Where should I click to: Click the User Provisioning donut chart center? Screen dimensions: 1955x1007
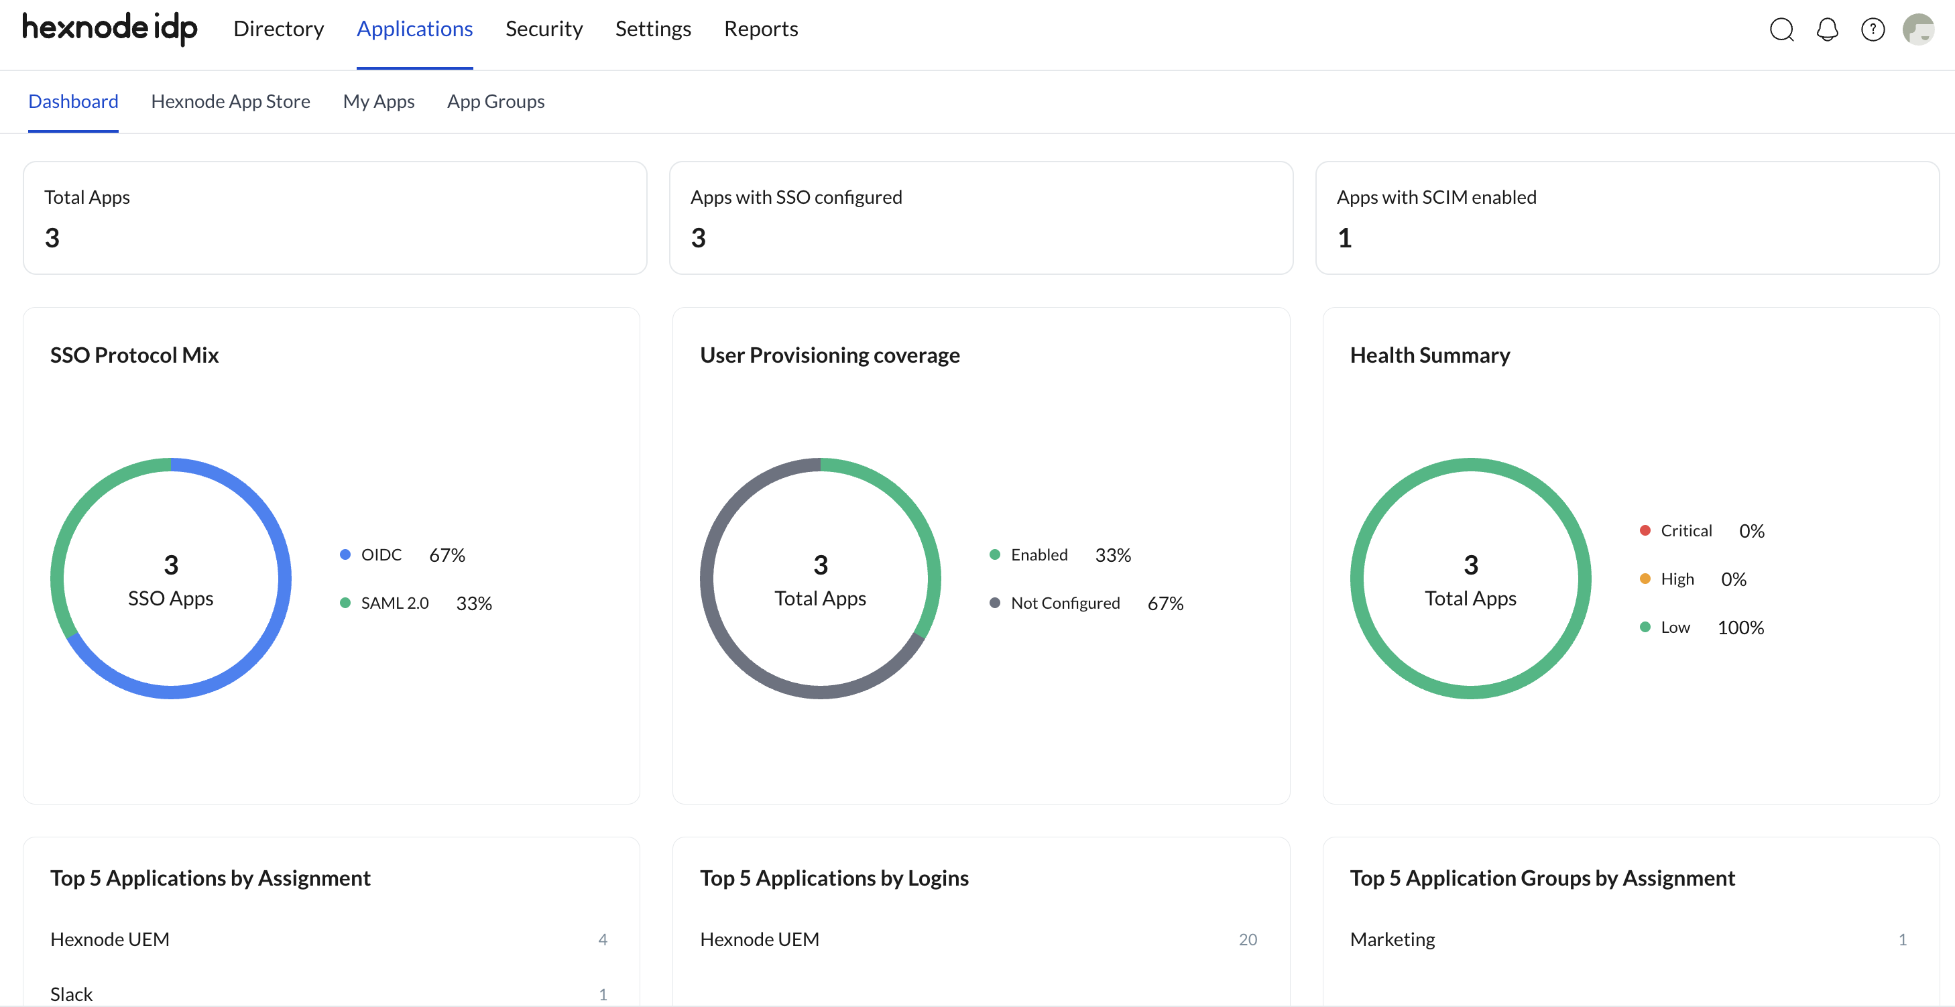821,579
